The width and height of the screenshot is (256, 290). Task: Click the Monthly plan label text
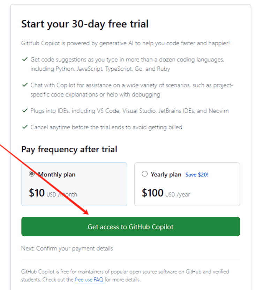57,174
